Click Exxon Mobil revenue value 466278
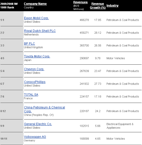Screen dimensions: 142x145 click(84, 20)
